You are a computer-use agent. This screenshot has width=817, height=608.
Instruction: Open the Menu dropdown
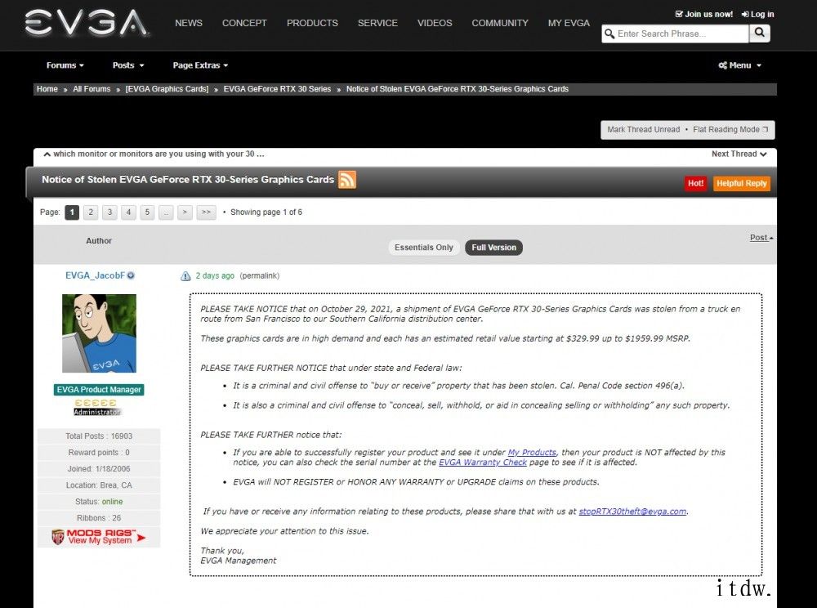tap(745, 65)
